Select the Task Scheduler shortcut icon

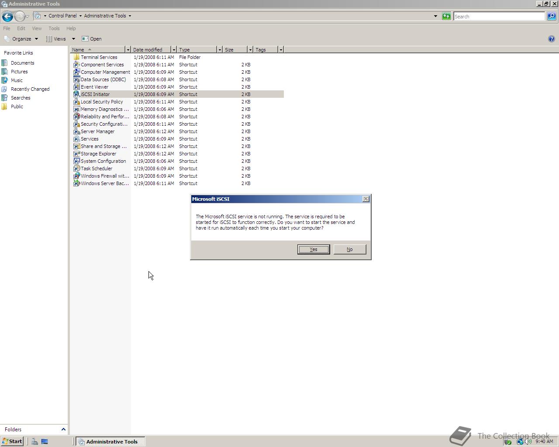[76, 168]
